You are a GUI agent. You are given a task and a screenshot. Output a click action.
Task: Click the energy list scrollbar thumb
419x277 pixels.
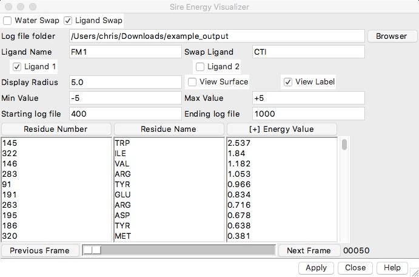click(x=344, y=145)
